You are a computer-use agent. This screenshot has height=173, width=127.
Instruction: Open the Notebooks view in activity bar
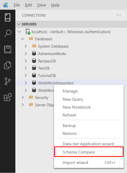(x=8, y=49)
